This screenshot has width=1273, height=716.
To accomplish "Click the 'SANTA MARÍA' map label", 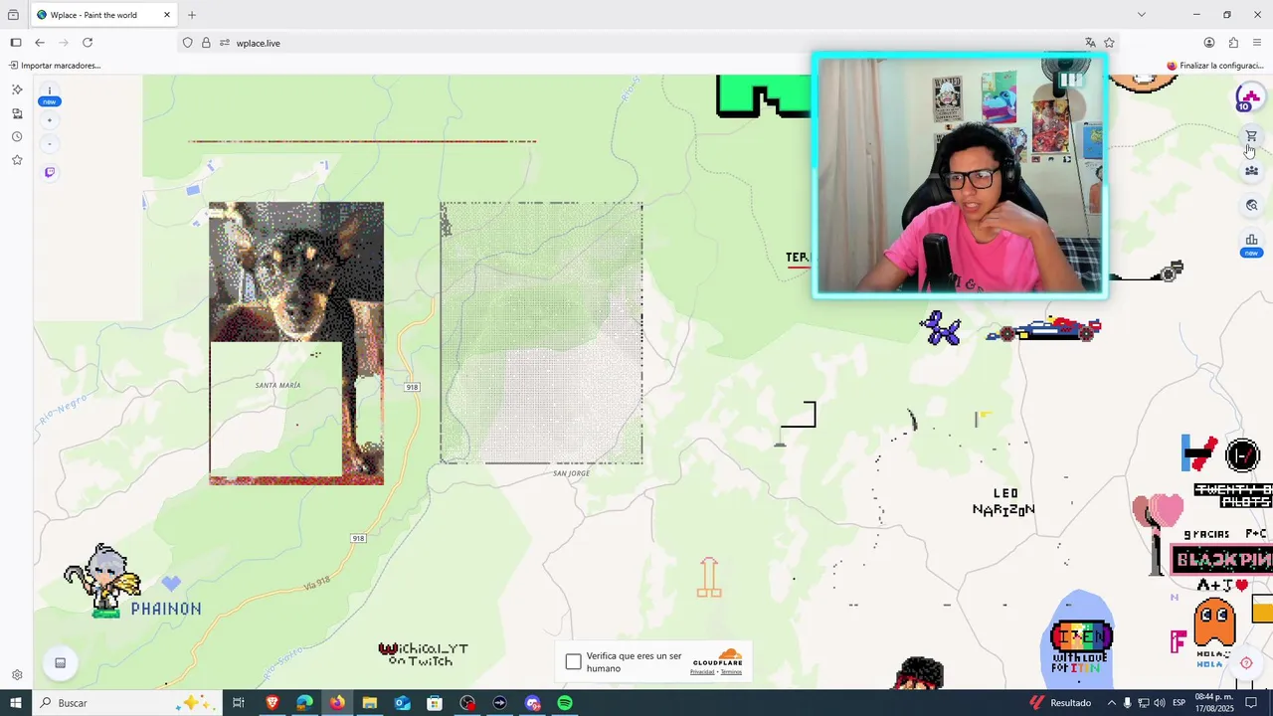I will 277,385.
